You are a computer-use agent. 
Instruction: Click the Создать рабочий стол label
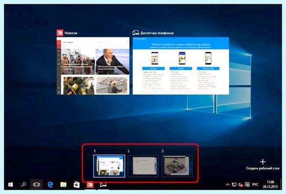point(263,168)
